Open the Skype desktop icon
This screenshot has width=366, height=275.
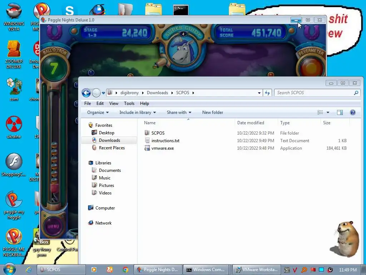[69, 10]
